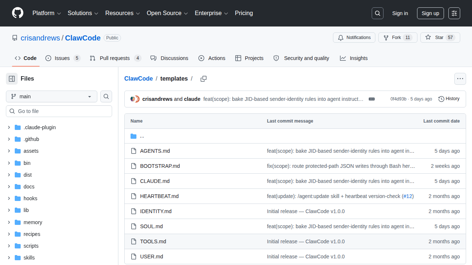Click the CLAUDE.md file icon
The width and height of the screenshot is (472, 265).
pyautogui.click(x=133, y=181)
